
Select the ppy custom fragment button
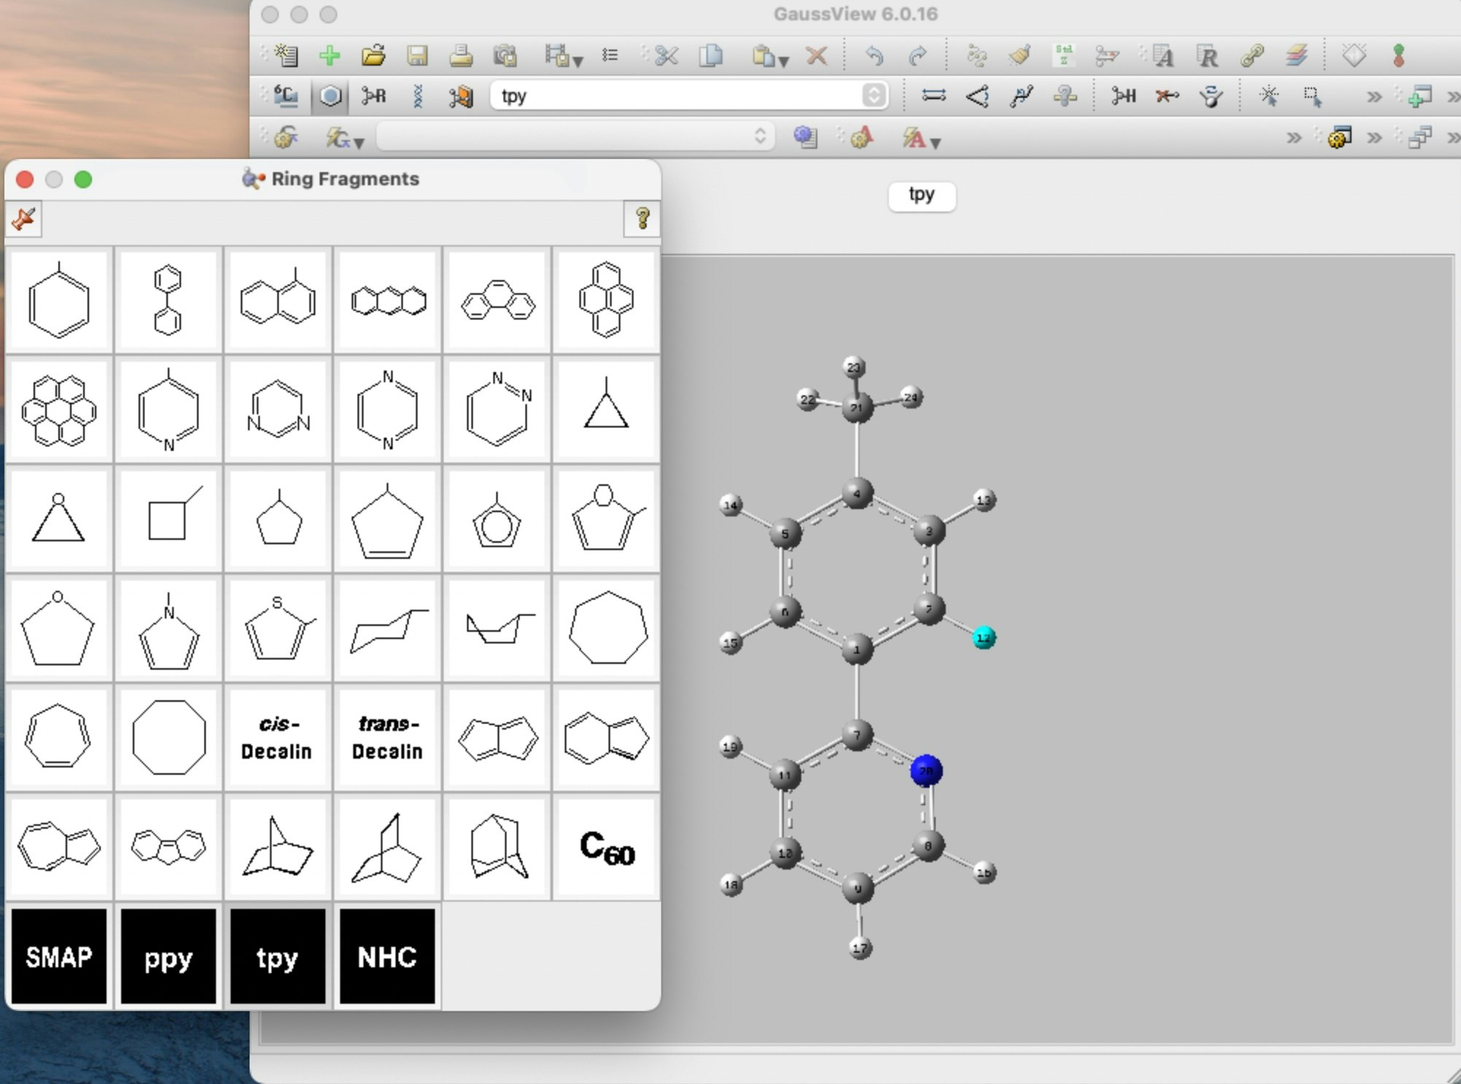169,957
